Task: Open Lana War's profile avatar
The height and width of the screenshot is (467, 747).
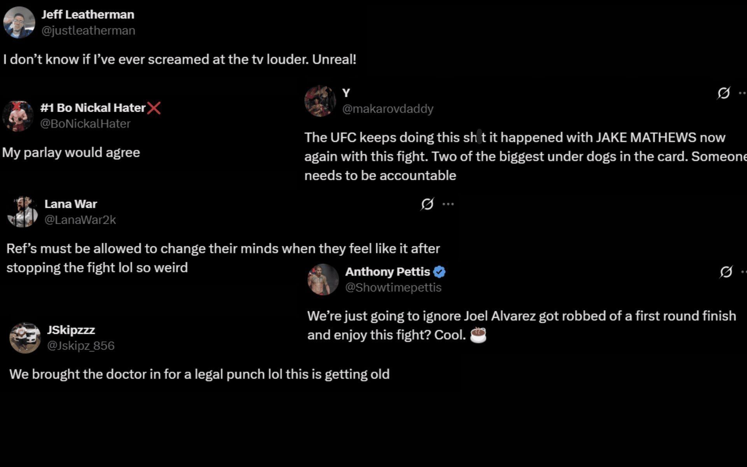Action: (23, 212)
